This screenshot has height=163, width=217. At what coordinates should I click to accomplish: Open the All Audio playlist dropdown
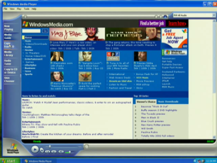click(x=214, y=15)
